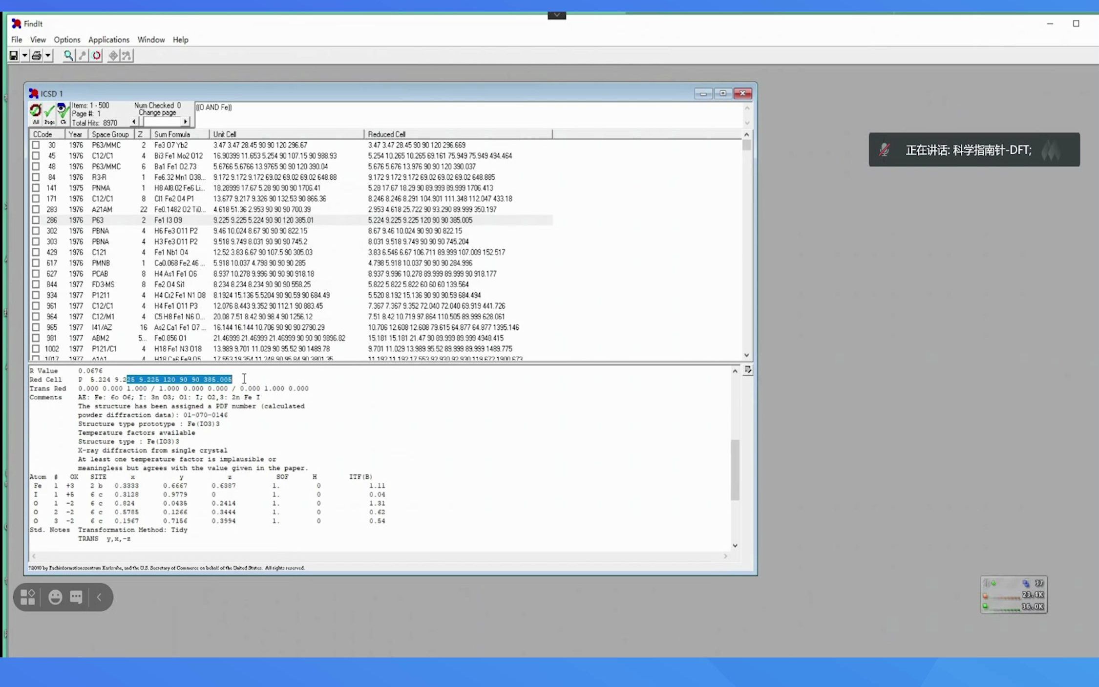Sort by the CCode column header
The width and height of the screenshot is (1099, 687).
(x=47, y=134)
